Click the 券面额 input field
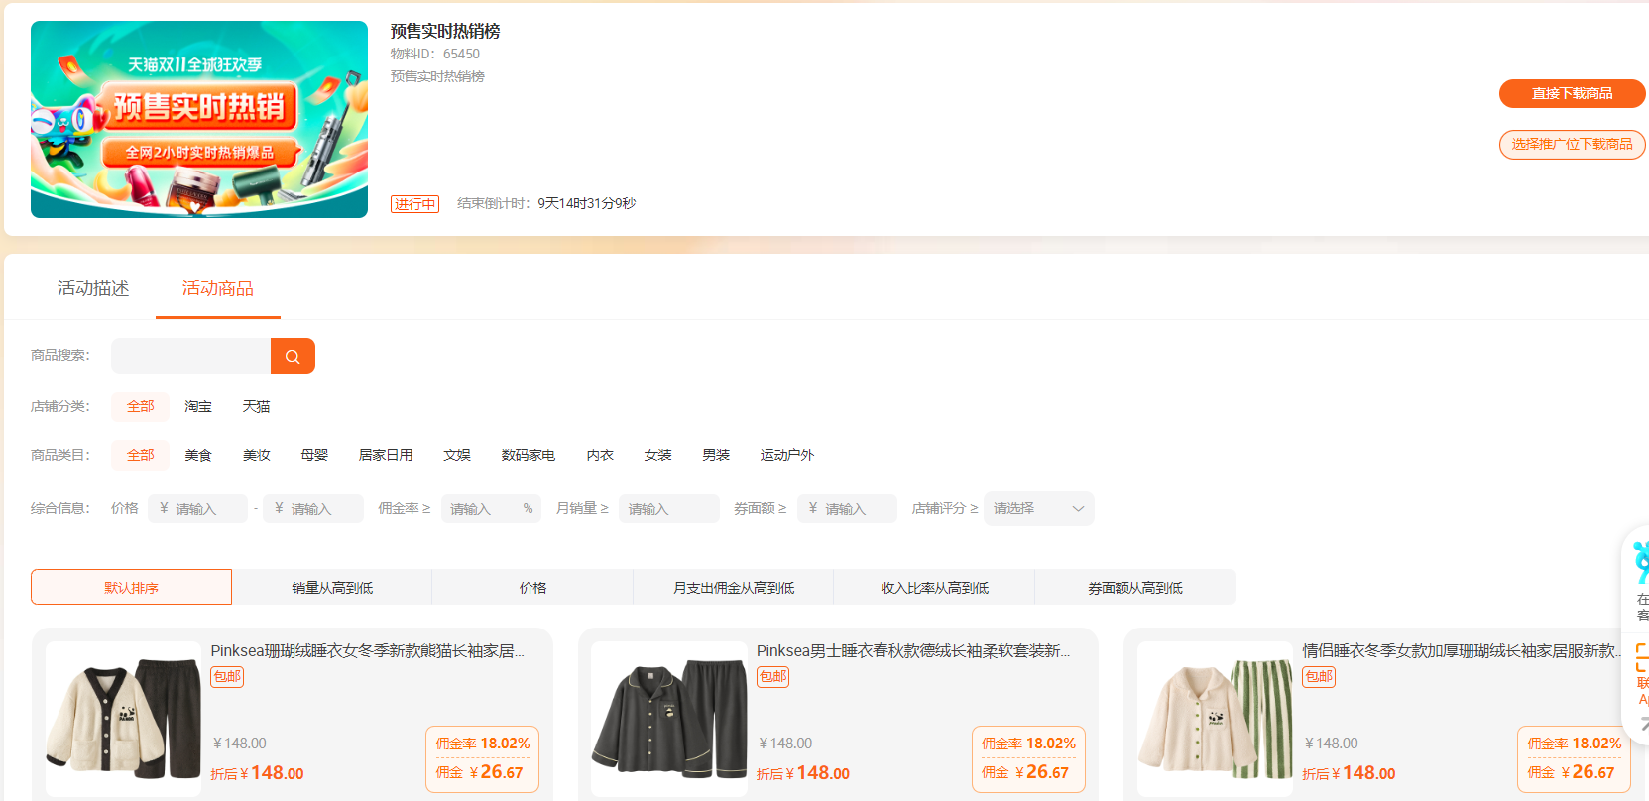This screenshot has width=1649, height=801. [x=847, y=509]
